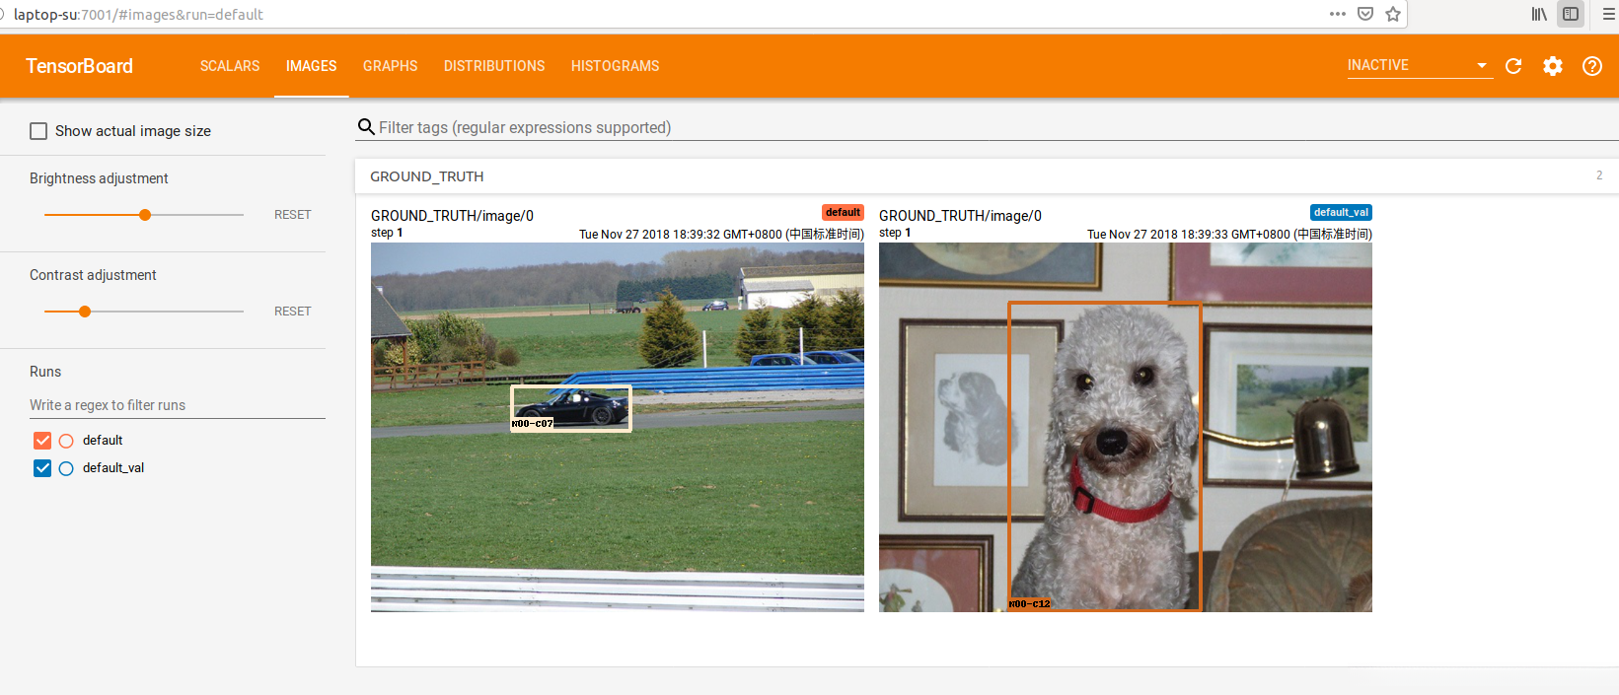Open the DISTRIBUTIONS tab

coord(494,66)
